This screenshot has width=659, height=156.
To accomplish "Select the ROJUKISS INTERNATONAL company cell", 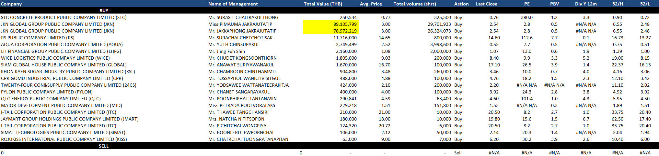I will (x=64, y=139).
